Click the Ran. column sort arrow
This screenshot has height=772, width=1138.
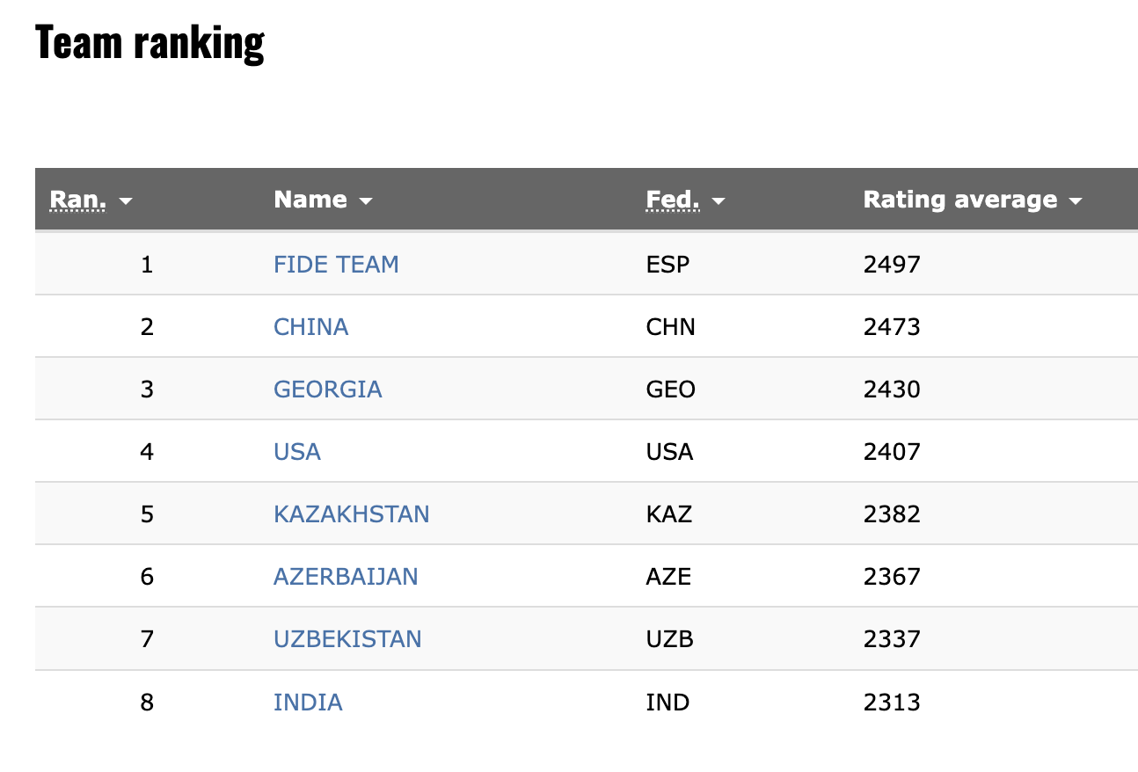pyautogui.click(x=126, y=201)
